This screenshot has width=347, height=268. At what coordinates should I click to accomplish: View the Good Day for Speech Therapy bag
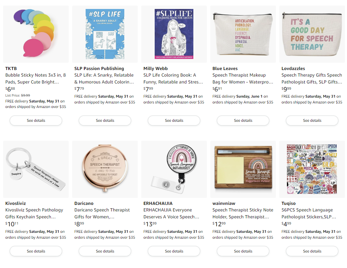tap(312, 34)
